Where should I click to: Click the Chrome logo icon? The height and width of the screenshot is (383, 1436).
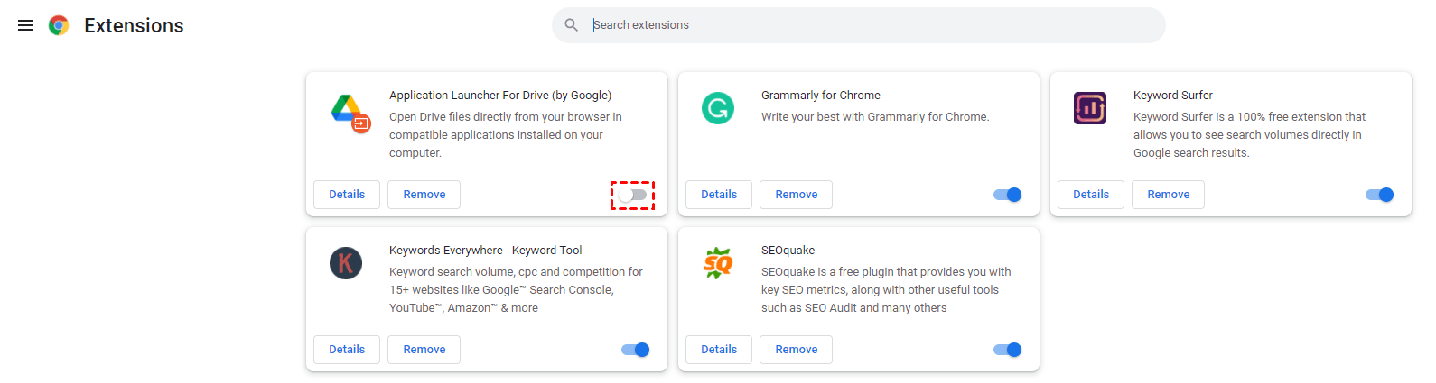59,25
